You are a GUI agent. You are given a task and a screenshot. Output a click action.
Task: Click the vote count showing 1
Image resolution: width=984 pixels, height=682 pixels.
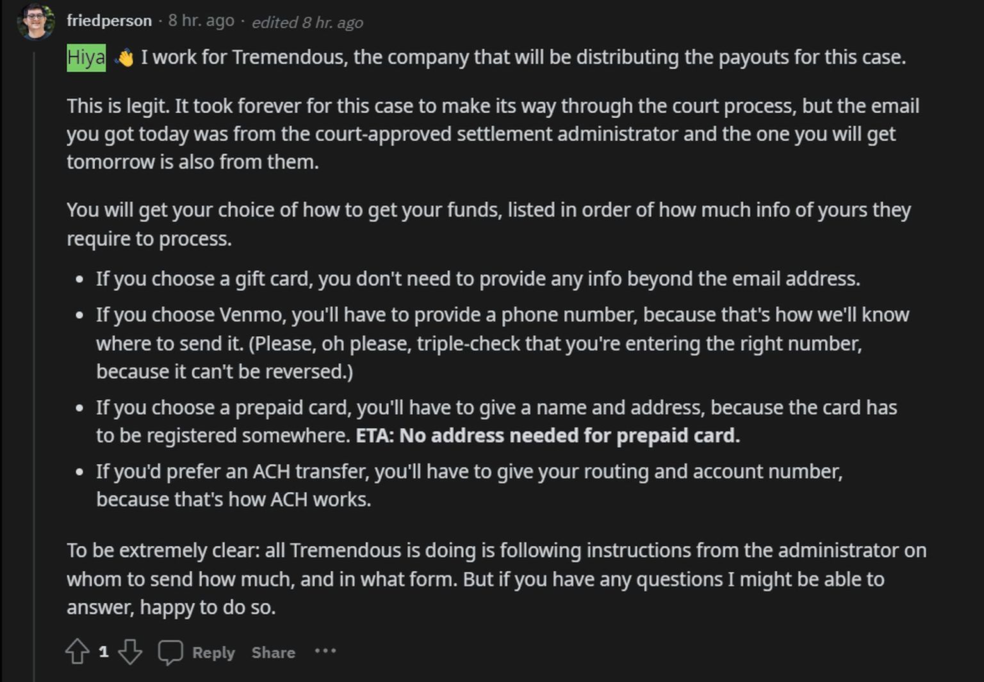(x=104, y=652)
